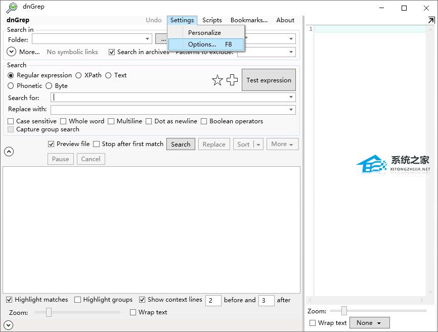Open the Search for history dropdown
The image size is (438, 332).
(x=291, y=98)
